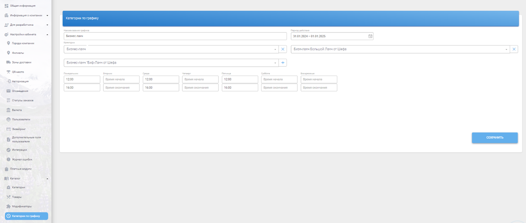Click the schedule name field 'Бизнес ланч'

click(x=175, y=36)
